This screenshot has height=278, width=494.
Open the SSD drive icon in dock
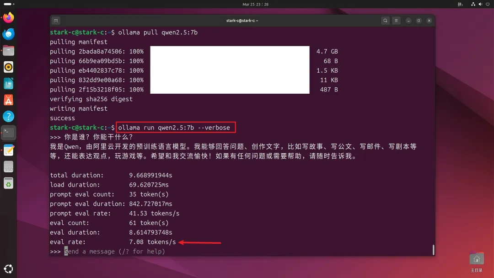coord(9,167)
